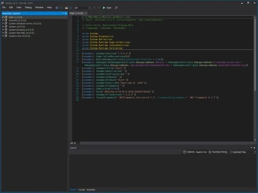The width and height of the screenshot is (258, 193).
Task: Switch to the Modules bottom tab
Action: click(91, 189)
